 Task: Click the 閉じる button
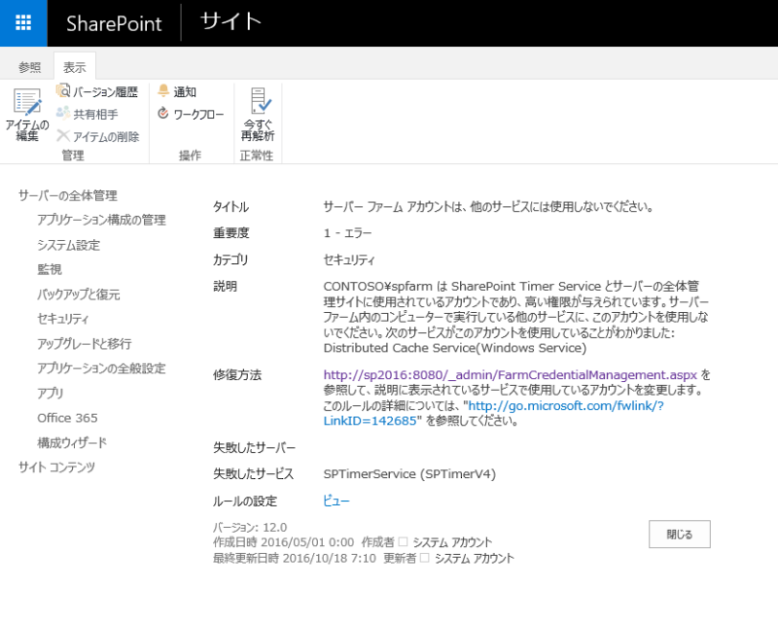click(x=679, y=534)
